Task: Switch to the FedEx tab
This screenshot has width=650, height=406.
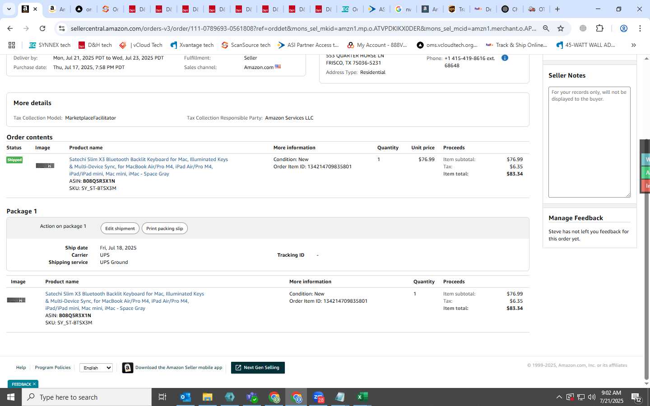Action: click(x=483, y=9)
